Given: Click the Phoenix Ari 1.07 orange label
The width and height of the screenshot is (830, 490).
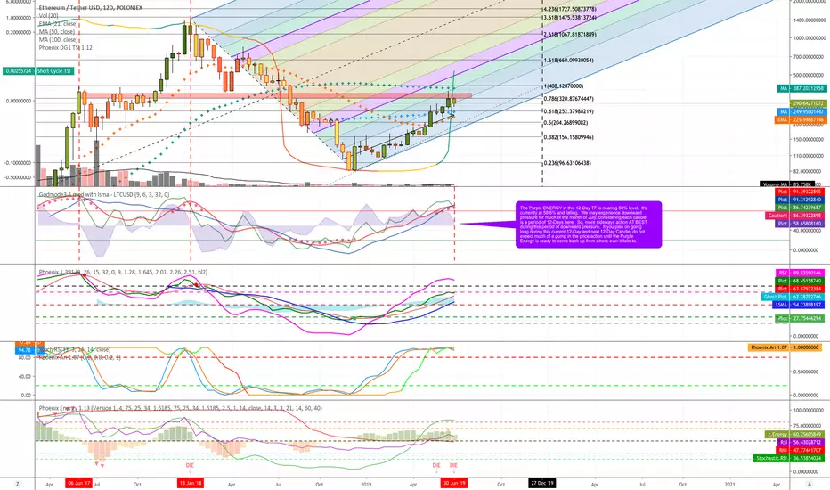Looking at the screenshot, I should pyautogui.click(x=786, y=347).
